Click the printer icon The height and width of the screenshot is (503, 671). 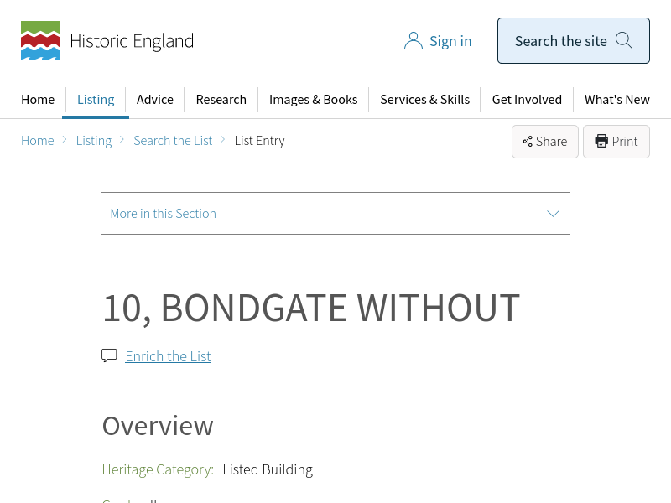click(x=601, y=141)
